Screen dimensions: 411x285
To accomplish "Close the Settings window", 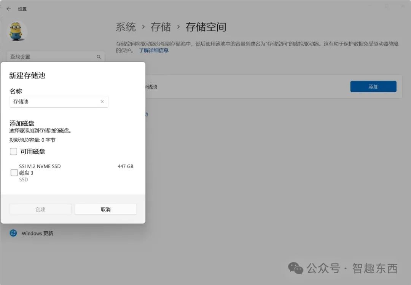I will pos(403,6).
